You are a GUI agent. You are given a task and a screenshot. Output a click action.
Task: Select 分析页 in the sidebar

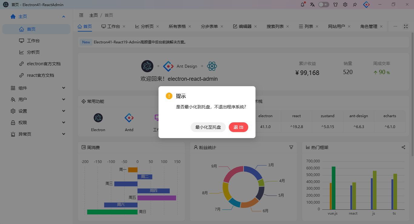point(36,52)
